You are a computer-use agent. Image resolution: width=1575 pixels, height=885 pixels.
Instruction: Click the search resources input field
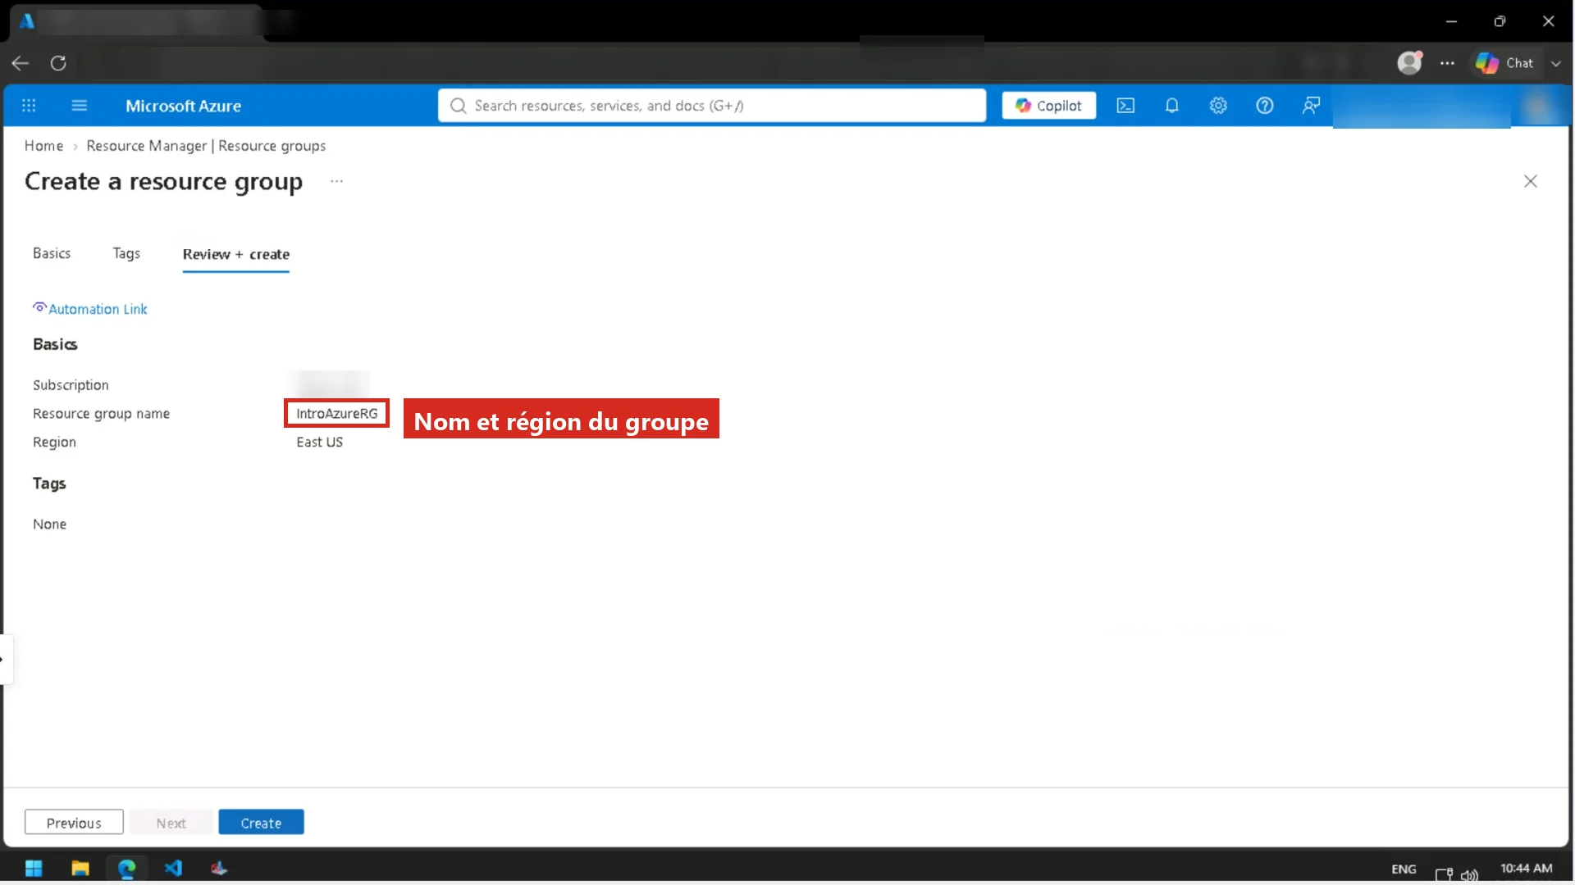coord(712,106)
